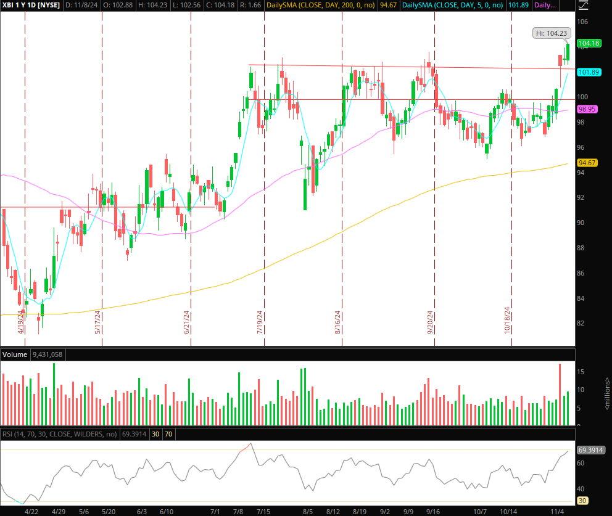Click the 8/5 date on time axis
This screenshot has width=612, height=516.
(x=308, y=512)
